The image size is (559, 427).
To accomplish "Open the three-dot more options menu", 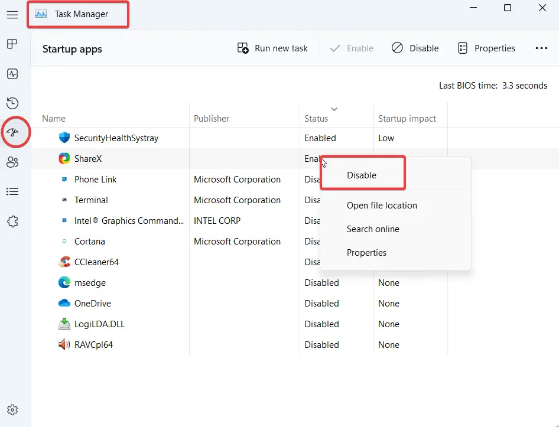I will tap(541, 48).
